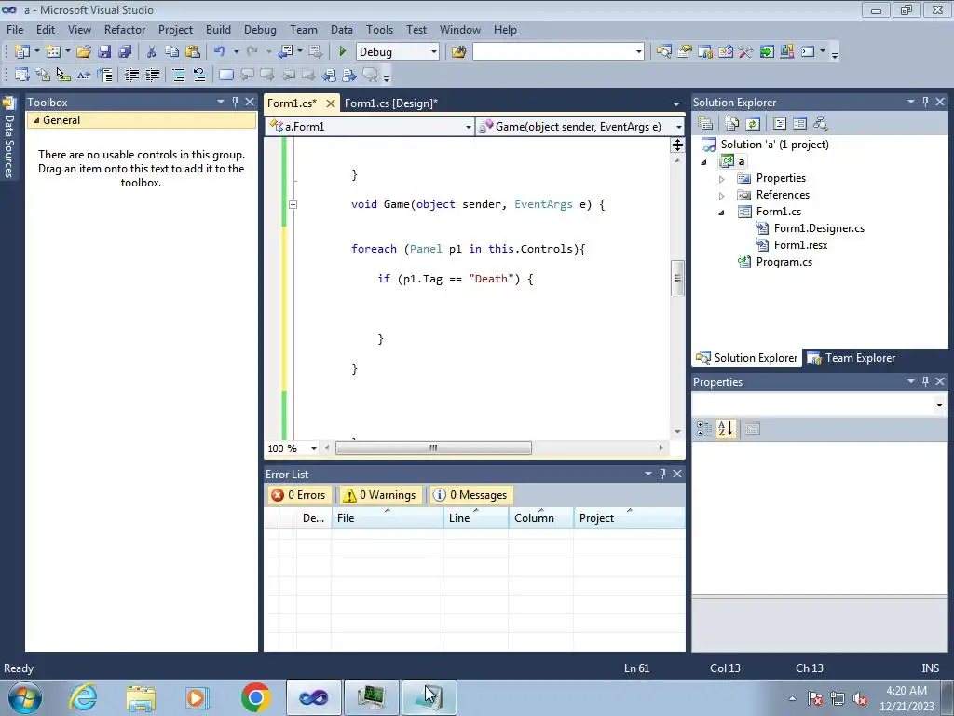Viewport: 954px width, 716px height.
Task: Expand the References node in Solution Explorer
Action: click(722, 196)
